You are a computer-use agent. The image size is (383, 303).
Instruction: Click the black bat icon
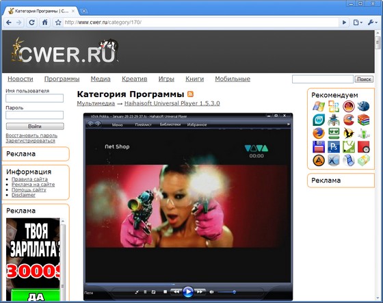(x=349, y=133)
